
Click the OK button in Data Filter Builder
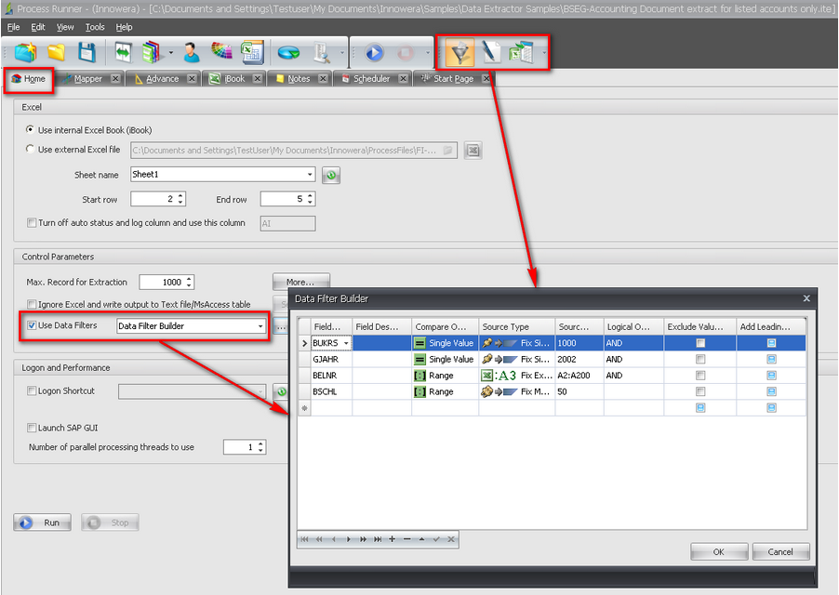click(x=718, y=550)
